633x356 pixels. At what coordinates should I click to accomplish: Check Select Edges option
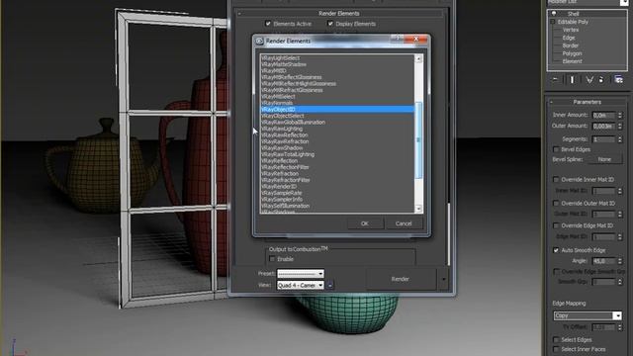click(x=556, y=339)
